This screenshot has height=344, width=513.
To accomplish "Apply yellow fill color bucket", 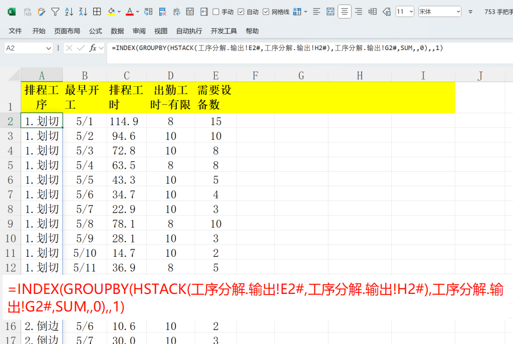I will point(111,12).
